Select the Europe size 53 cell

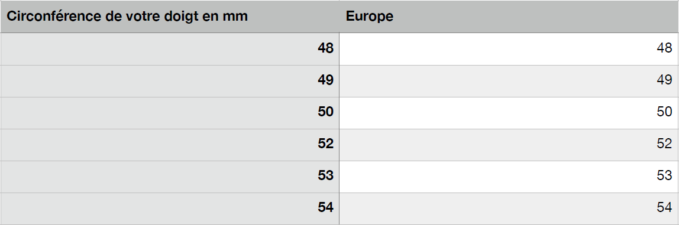click(509, 177)
